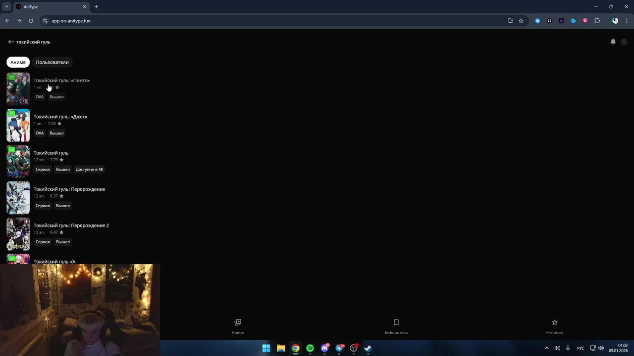Click the «Джек» poster thumbnail
This screenshot has height=356, width=634.
pyautogui.click(x=18, y=125)
